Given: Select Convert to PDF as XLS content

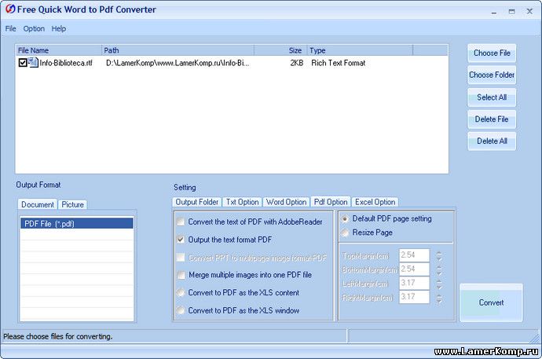Looking at the screenshot, I should coord(181,293).
